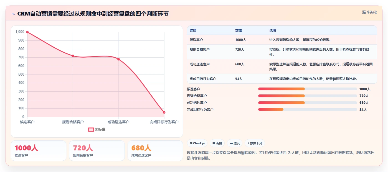Click the 漏斗转化 label at top right
This screenshot has height=172, width=388.
click(369, 12)
